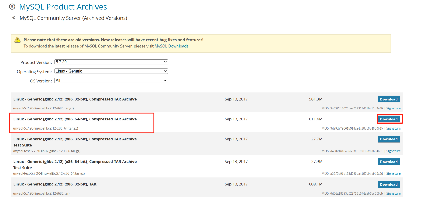Download the 32-bit Test Suite (27.7M)
The image size is (421, 200).
388,139
